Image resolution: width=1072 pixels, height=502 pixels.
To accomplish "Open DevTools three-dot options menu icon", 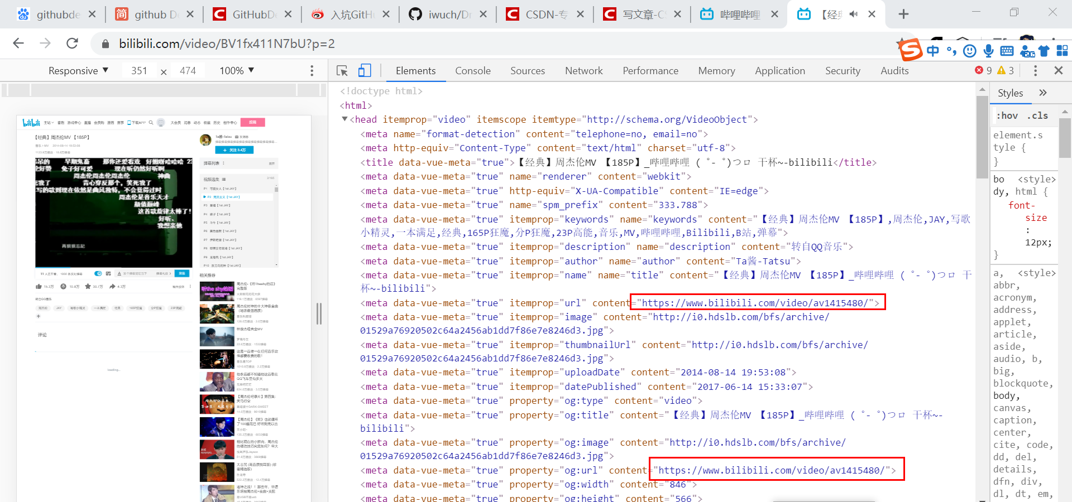I will click(x=1035, y=70).
